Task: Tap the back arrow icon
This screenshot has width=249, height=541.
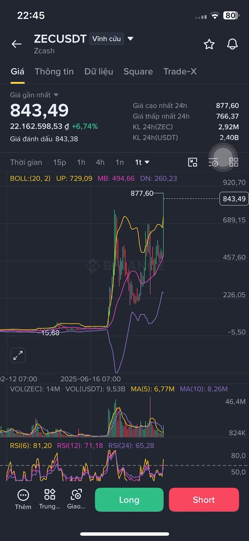Action: (x=17, y=44)
